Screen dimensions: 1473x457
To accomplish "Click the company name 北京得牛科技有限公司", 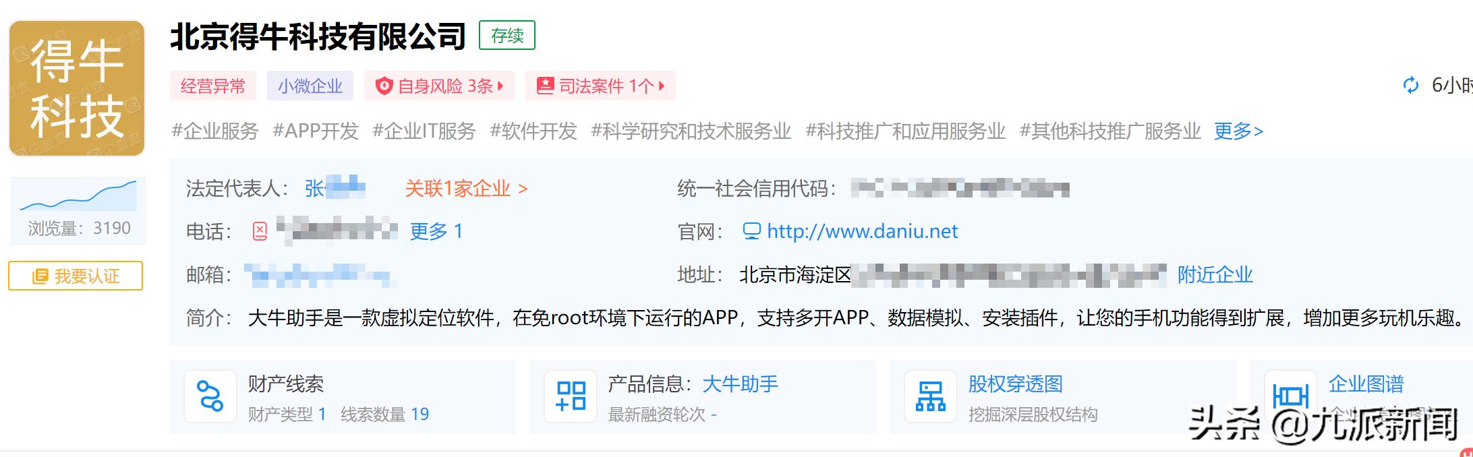I will 318,36.
